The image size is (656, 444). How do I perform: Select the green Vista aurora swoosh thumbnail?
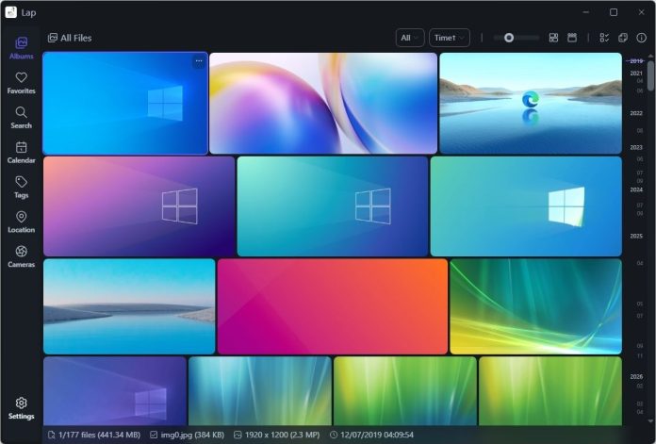(x=536, y=306)
